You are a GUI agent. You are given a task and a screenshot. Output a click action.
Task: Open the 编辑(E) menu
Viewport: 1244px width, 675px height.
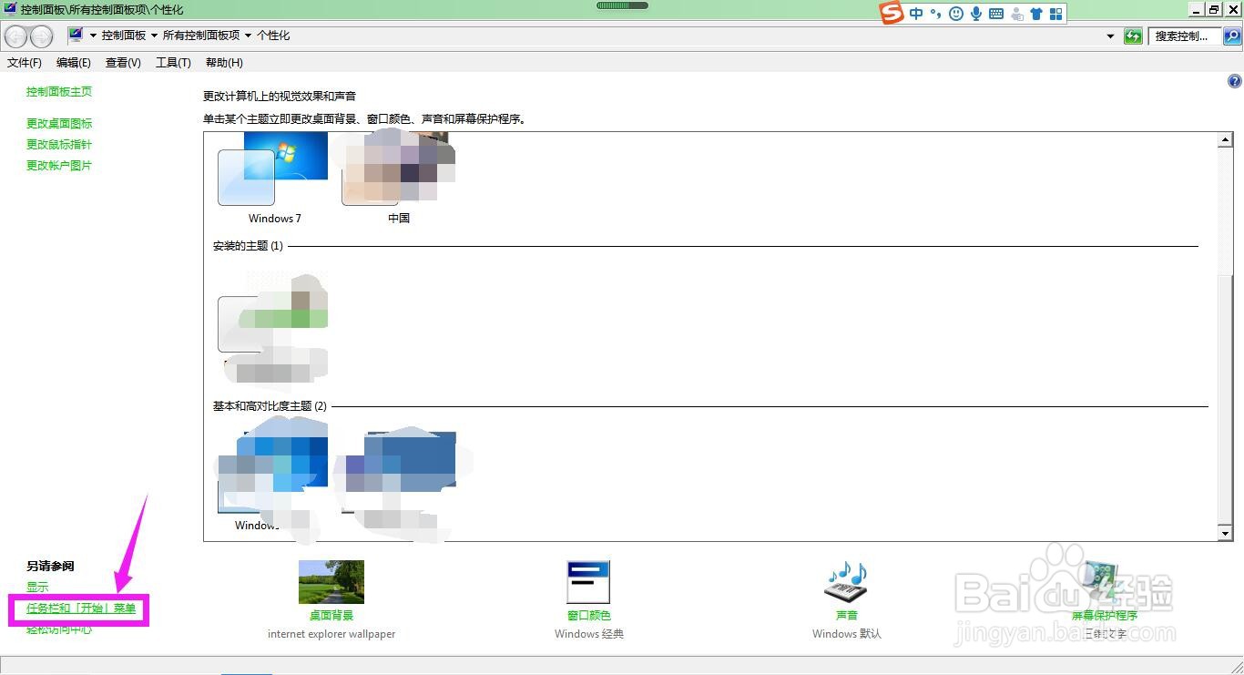tap(74, 63)
